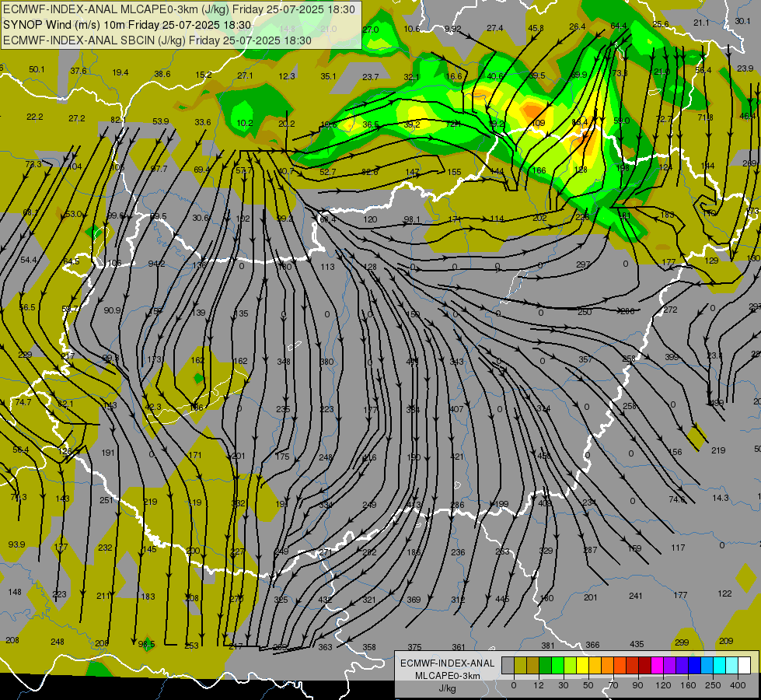Click the map value '74.7'
Viewport: 761px width, 700px height.
click(23, 402)
